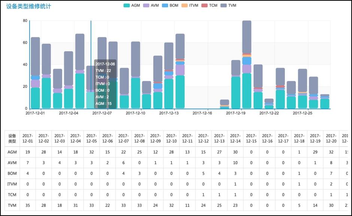352x216 pixels.
Task: Toggle the TCM series in the legend
Action: [209, 5]
